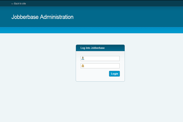This screenshot has height=122, width=183.
Task: Click the login panel's bottom edge below Login
Action: tap(114, 81)
